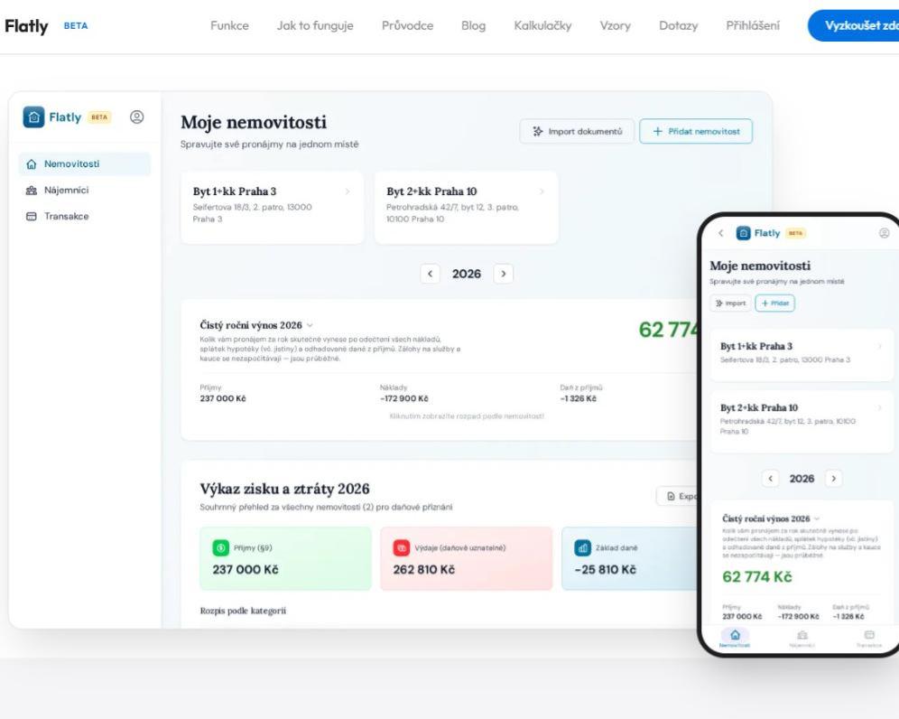Click the Flatly house logo in the sidebar
The image size is (899, 719).
33,117
